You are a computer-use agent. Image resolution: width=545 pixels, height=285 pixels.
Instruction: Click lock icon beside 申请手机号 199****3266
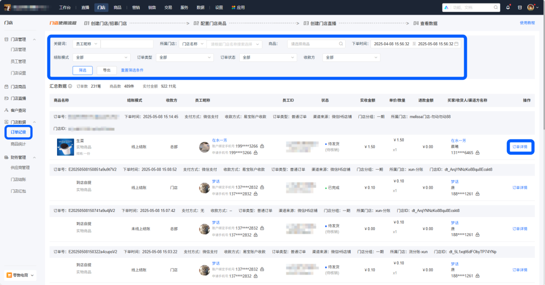(255, 153)
